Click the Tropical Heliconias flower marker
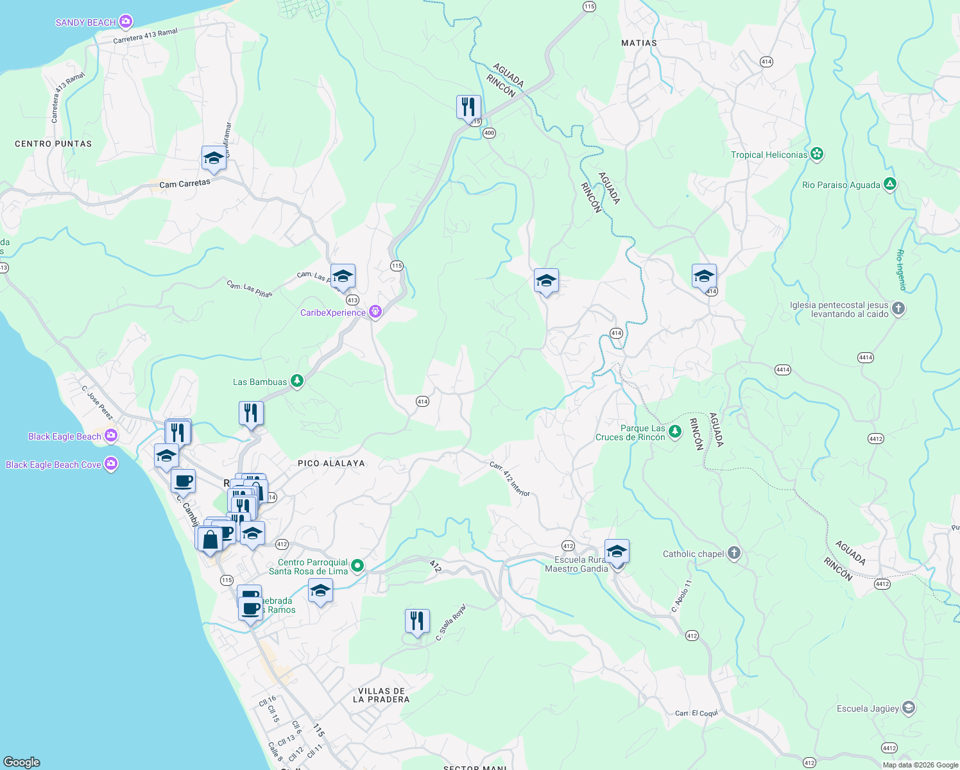The width and height of the screenshot is (960, 770). pos(817,153)
